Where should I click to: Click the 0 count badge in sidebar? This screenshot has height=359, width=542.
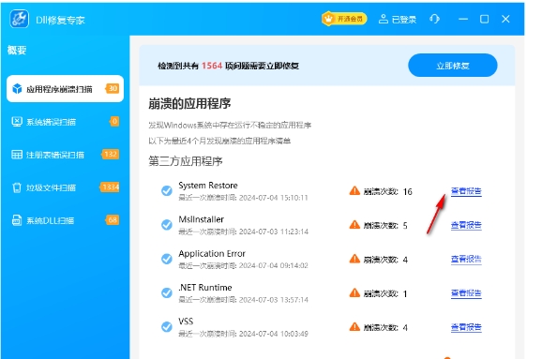click(114, 121)
